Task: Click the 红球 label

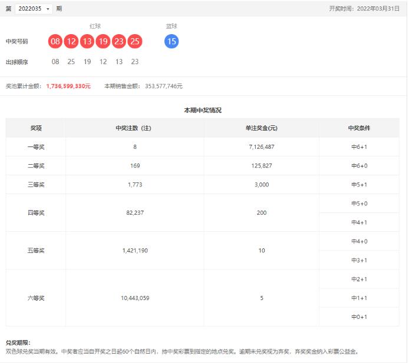Action: (x=95, y=26)
